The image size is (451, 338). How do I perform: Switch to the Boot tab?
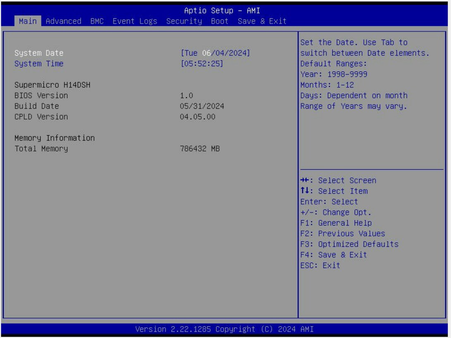tap(220, 21)
